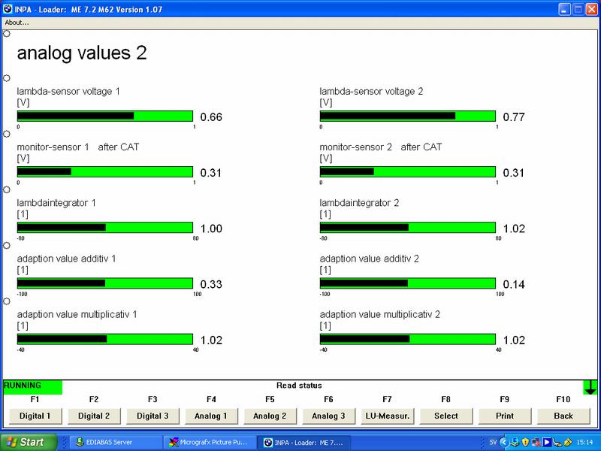
Task: Click the adaption value additiv 2 bar gauge
Action: click(408, 283)
